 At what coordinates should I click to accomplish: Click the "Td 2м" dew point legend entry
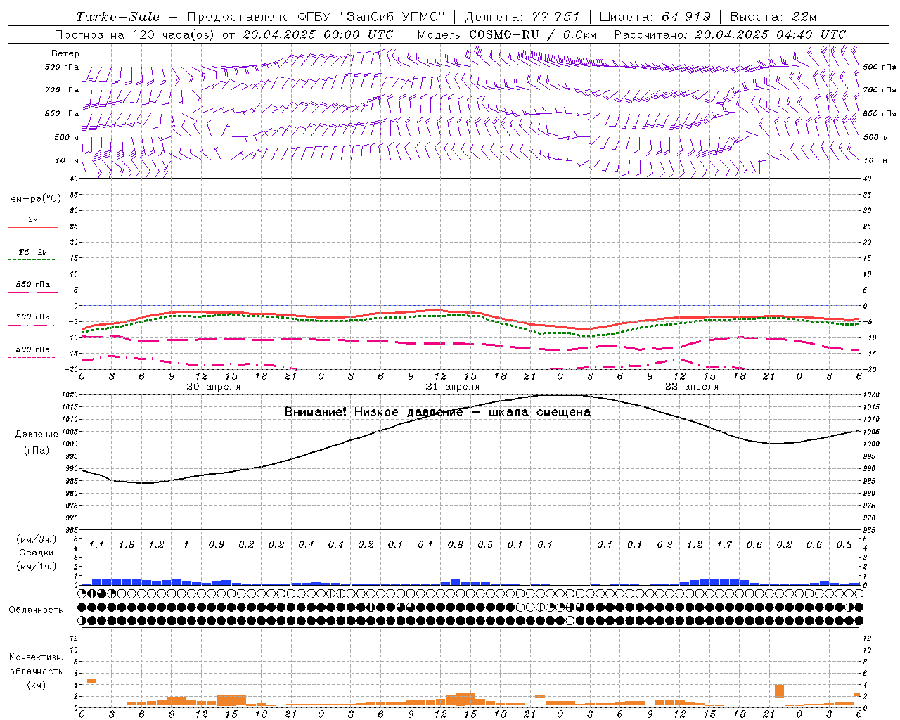(x=32, y=252)
